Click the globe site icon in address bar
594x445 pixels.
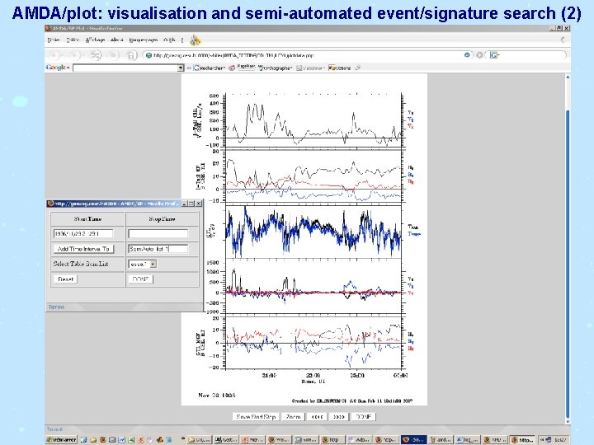tap(148, 55)
